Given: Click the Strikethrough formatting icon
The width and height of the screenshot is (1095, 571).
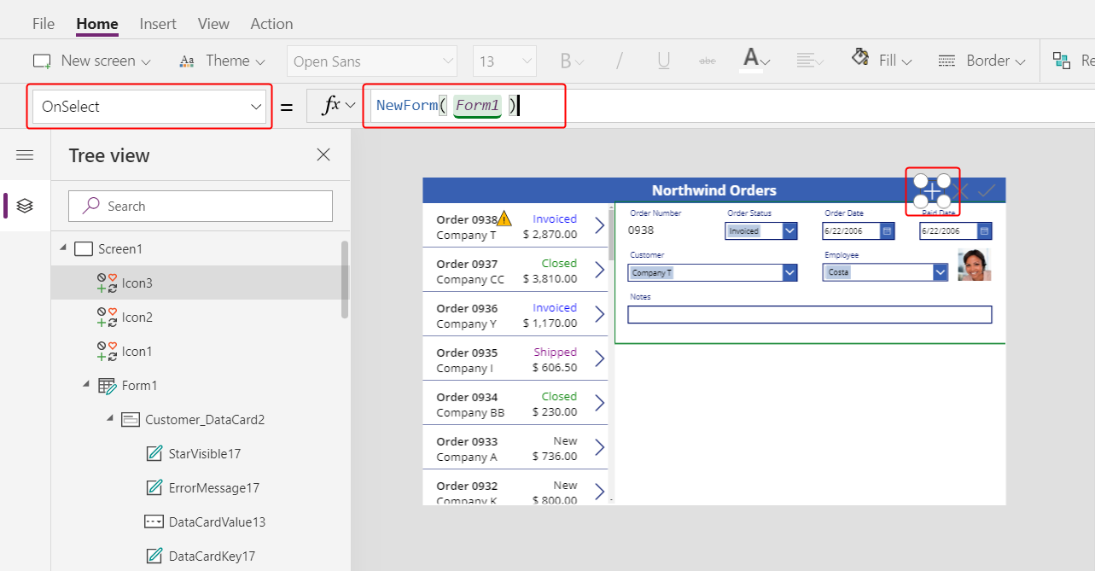Looking at the screenshot, I should 708,61.
